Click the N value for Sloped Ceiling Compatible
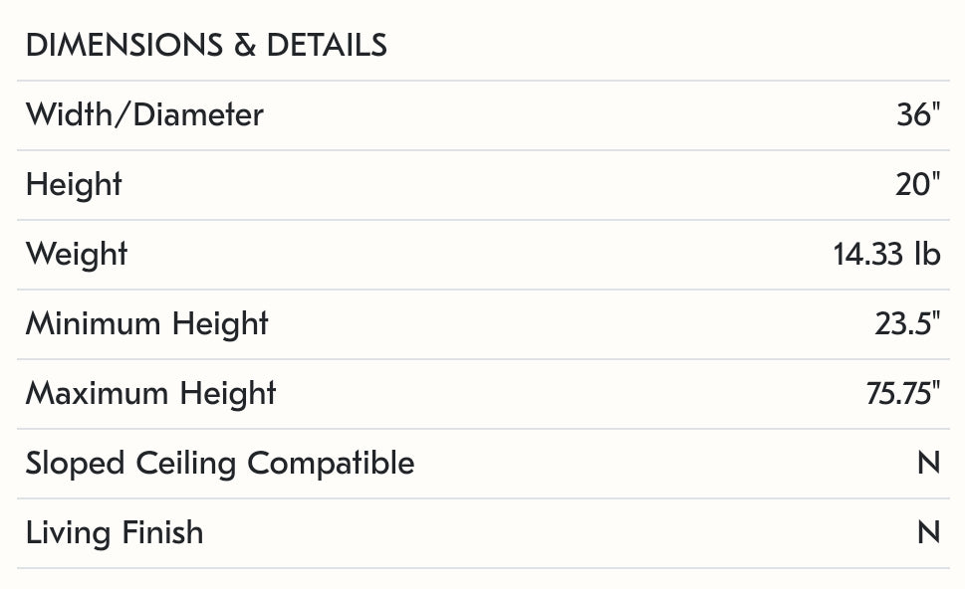Viewport: 965px width, 589px height. tap(928, 464)
